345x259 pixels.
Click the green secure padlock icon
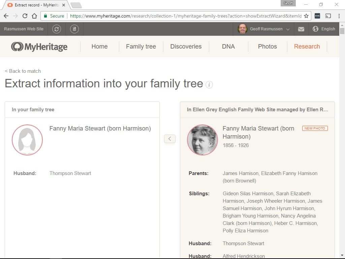click(x=45, y=16)
